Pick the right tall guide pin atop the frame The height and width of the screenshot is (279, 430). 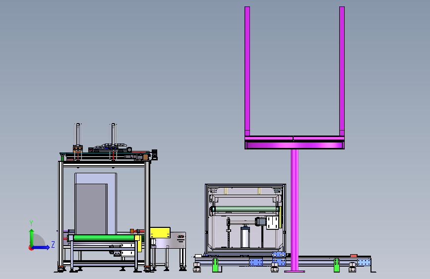113,134
